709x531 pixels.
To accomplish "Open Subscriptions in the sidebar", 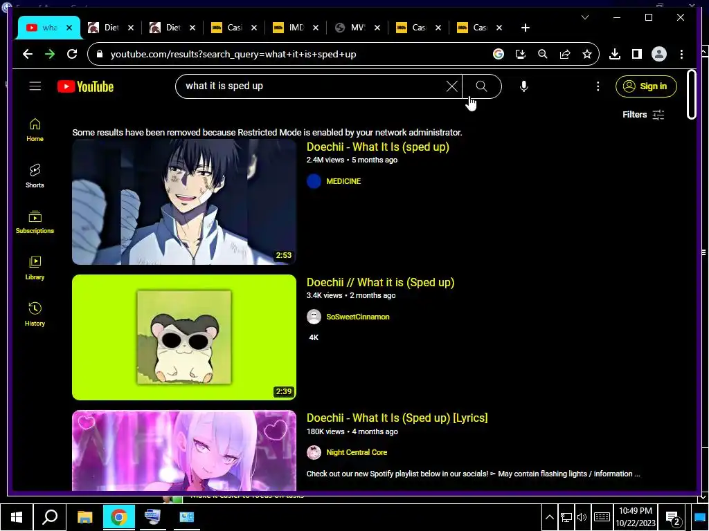I will tap(35, 222).
